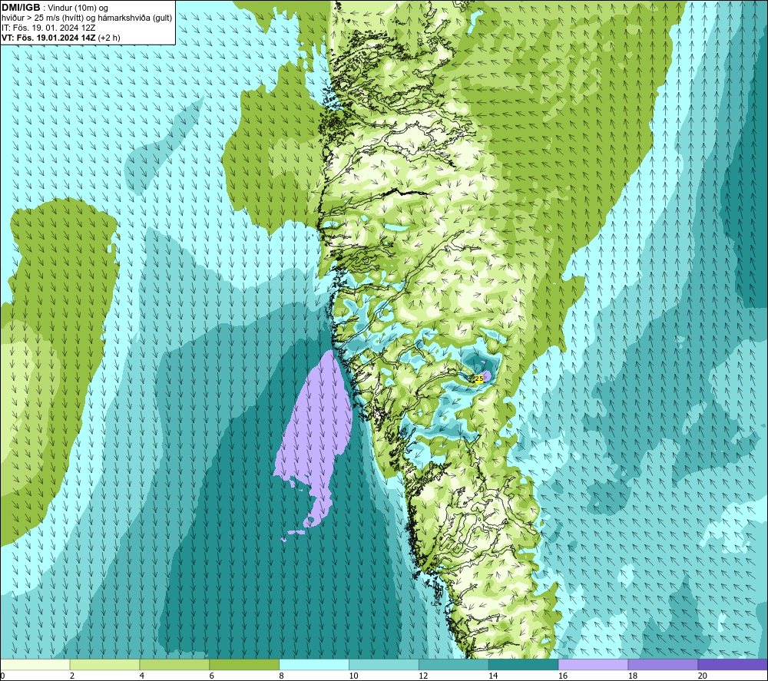Click the legend scale label '4'
Viewport: 768px width, 681px height.
[142, 676]
